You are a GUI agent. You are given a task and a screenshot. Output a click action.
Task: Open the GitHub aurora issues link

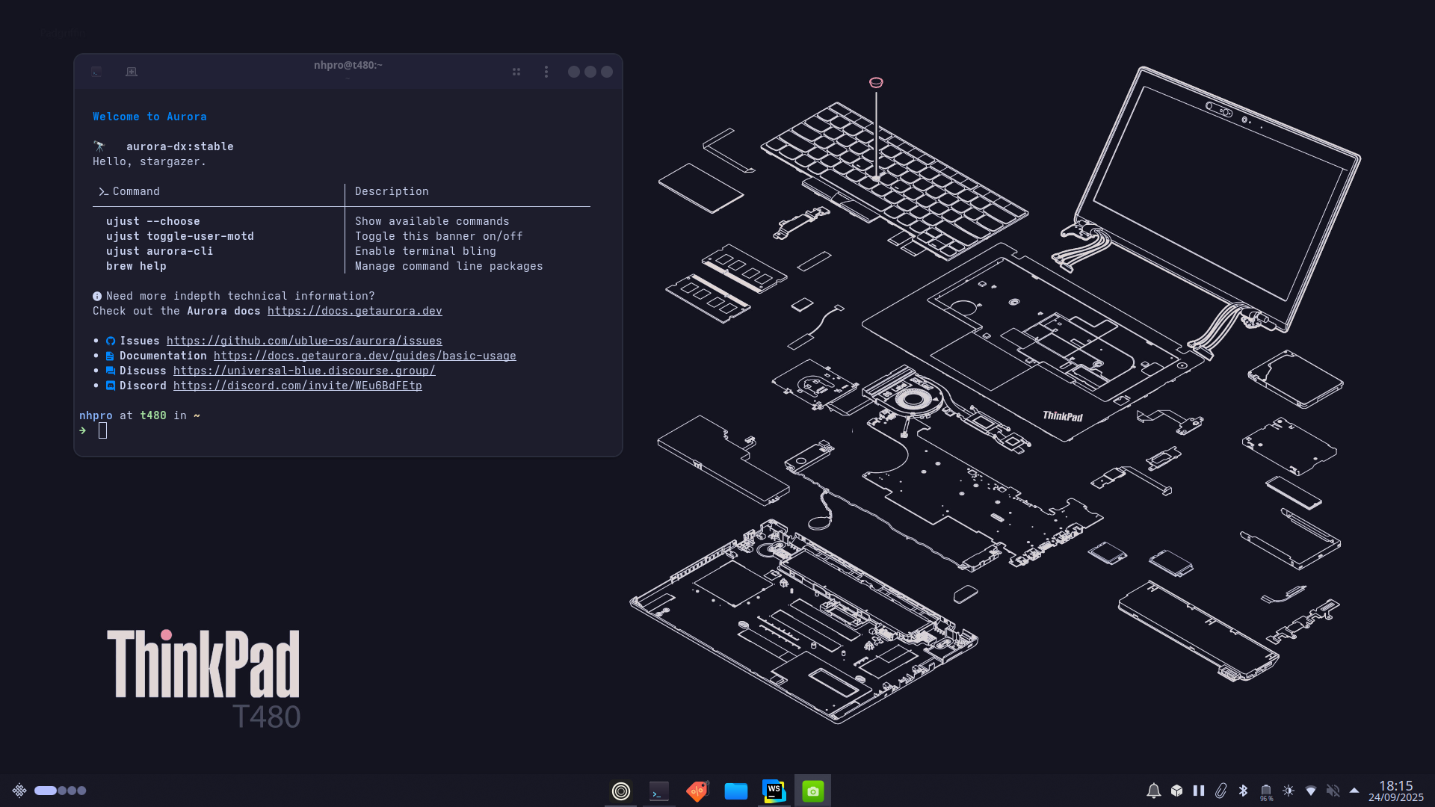click(x=304, y=341)
